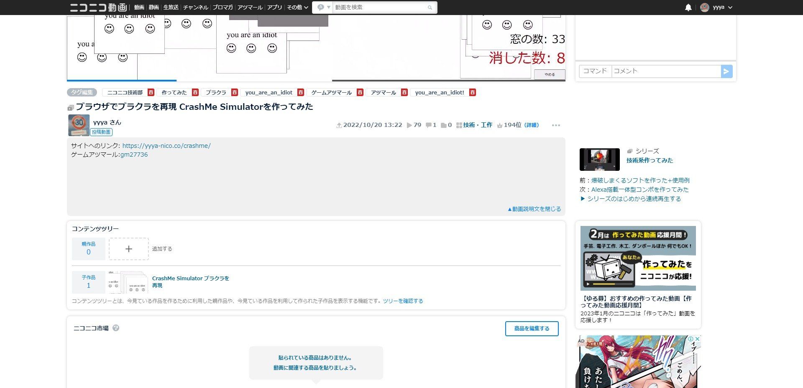Click the yyya user avatar in header
The image size is (803, 388).
(705, 8)
